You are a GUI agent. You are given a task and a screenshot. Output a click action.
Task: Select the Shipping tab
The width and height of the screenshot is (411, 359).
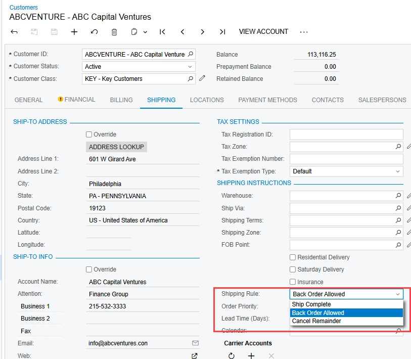pyautogui.click(x=161, y=100)
